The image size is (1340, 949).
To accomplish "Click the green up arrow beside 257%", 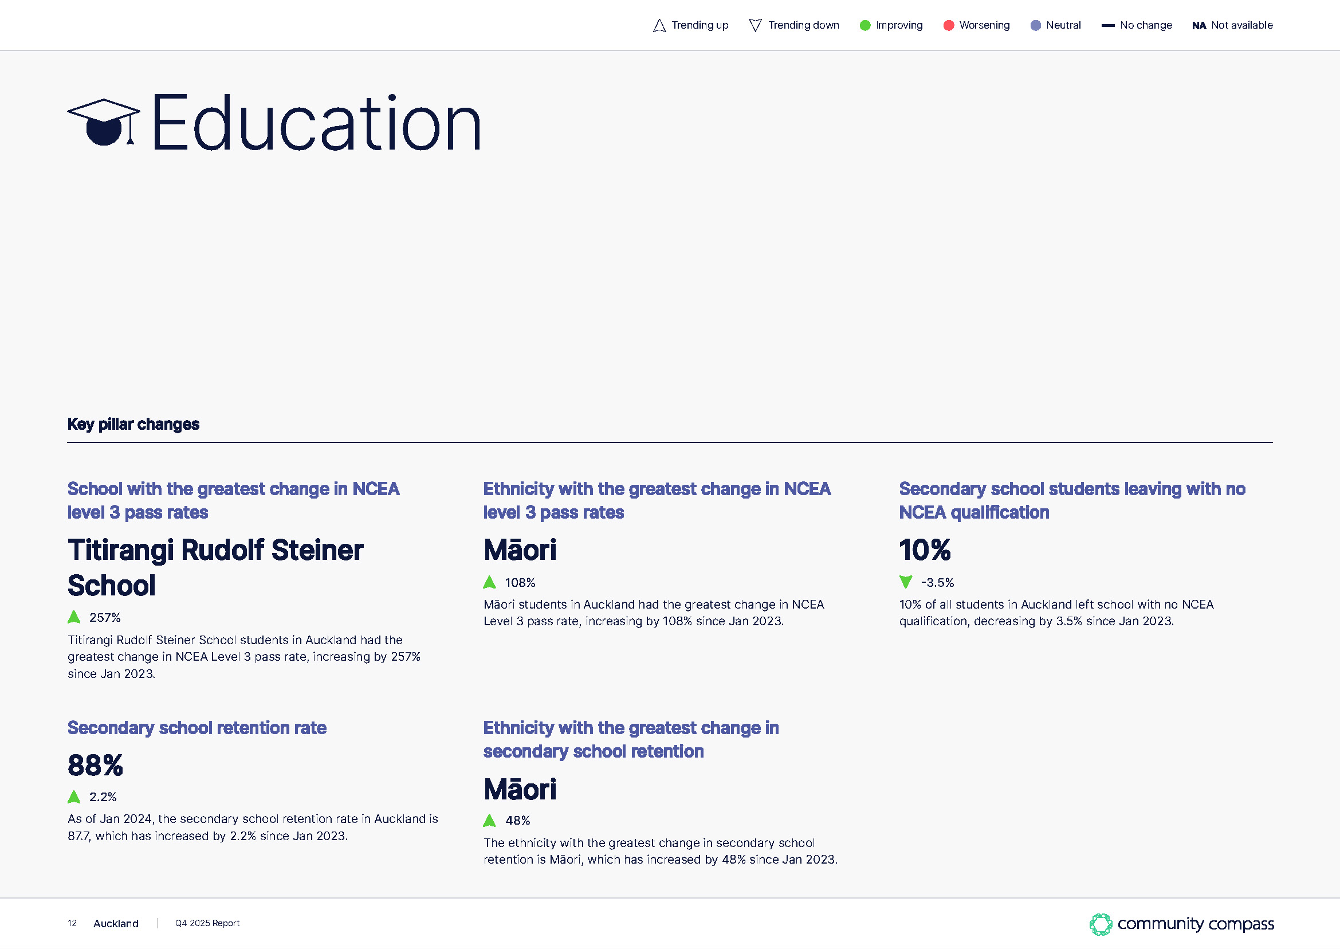I will 74,617.
